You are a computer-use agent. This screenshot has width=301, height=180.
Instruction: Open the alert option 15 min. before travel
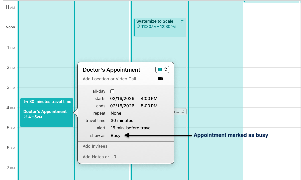[x=131, y=128]
